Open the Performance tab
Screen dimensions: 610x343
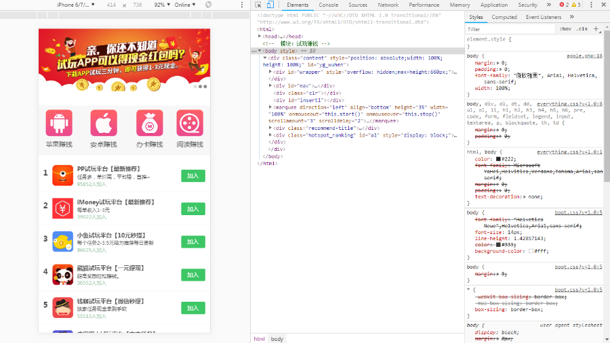click(x=424, y=5)
